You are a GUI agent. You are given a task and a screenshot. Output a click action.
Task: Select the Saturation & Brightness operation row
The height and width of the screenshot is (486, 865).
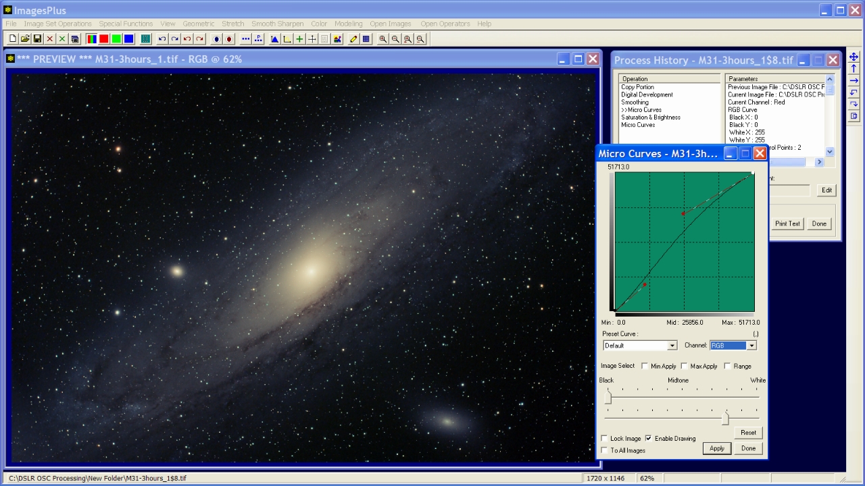pos(651,117)
